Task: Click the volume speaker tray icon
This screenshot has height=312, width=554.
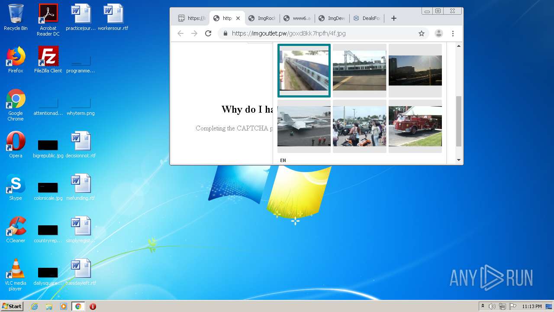Action: [x=492, y=306]
